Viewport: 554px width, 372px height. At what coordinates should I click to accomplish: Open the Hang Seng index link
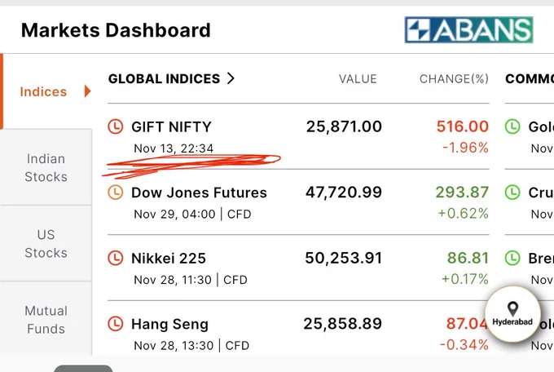click(169, 324)
